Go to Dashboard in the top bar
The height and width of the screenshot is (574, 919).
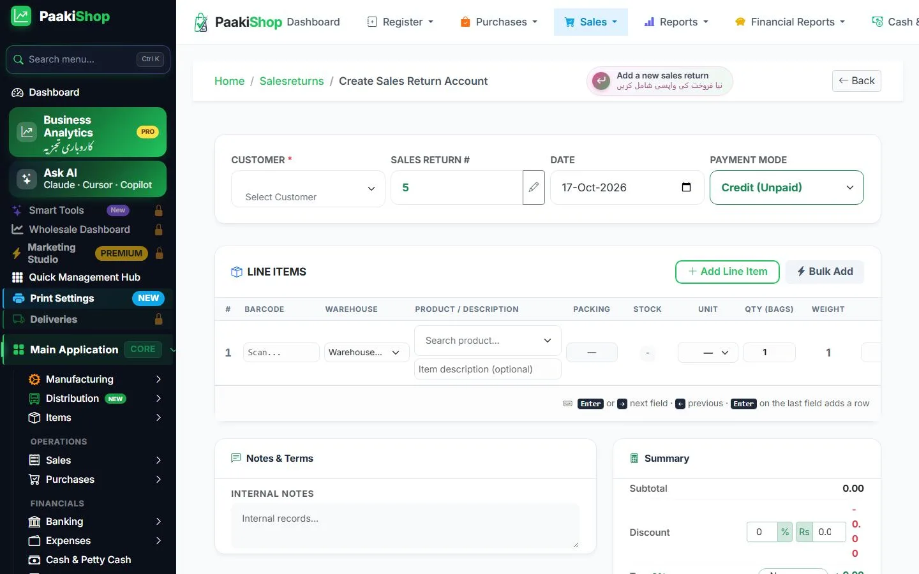point(313,22)
